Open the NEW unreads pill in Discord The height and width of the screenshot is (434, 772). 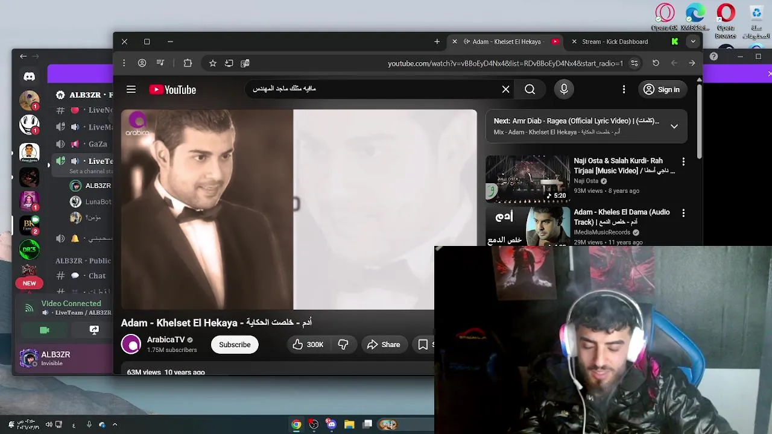[x=29, y=283]
